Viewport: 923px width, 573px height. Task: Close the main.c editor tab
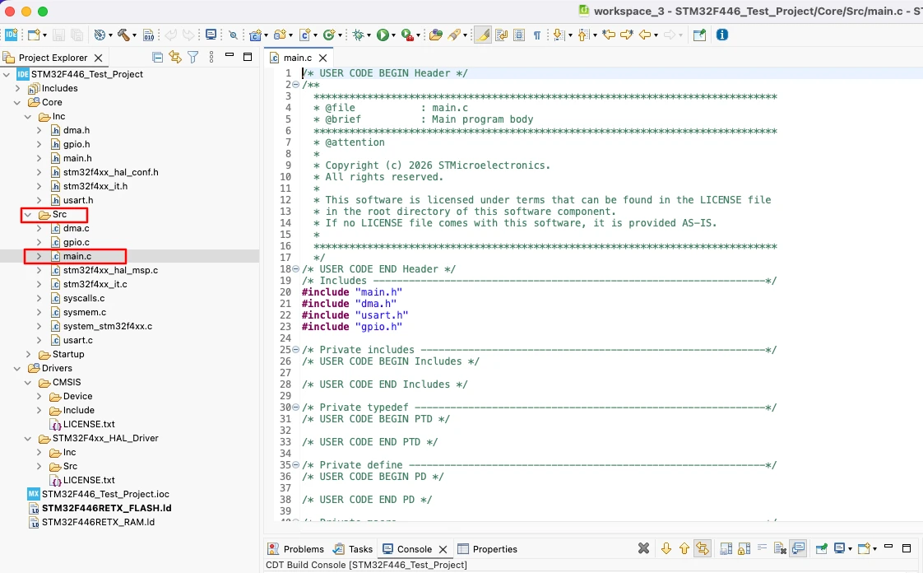point(322,58)
